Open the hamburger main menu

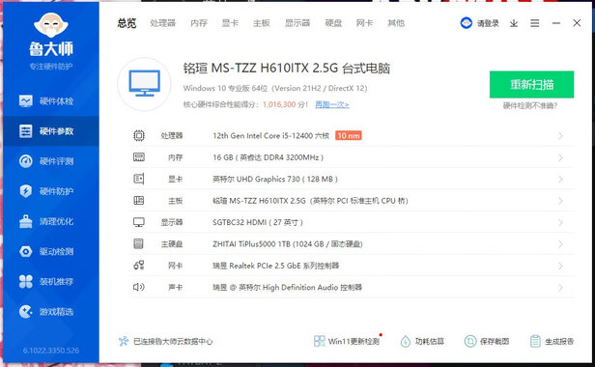[x=535, y=23]
